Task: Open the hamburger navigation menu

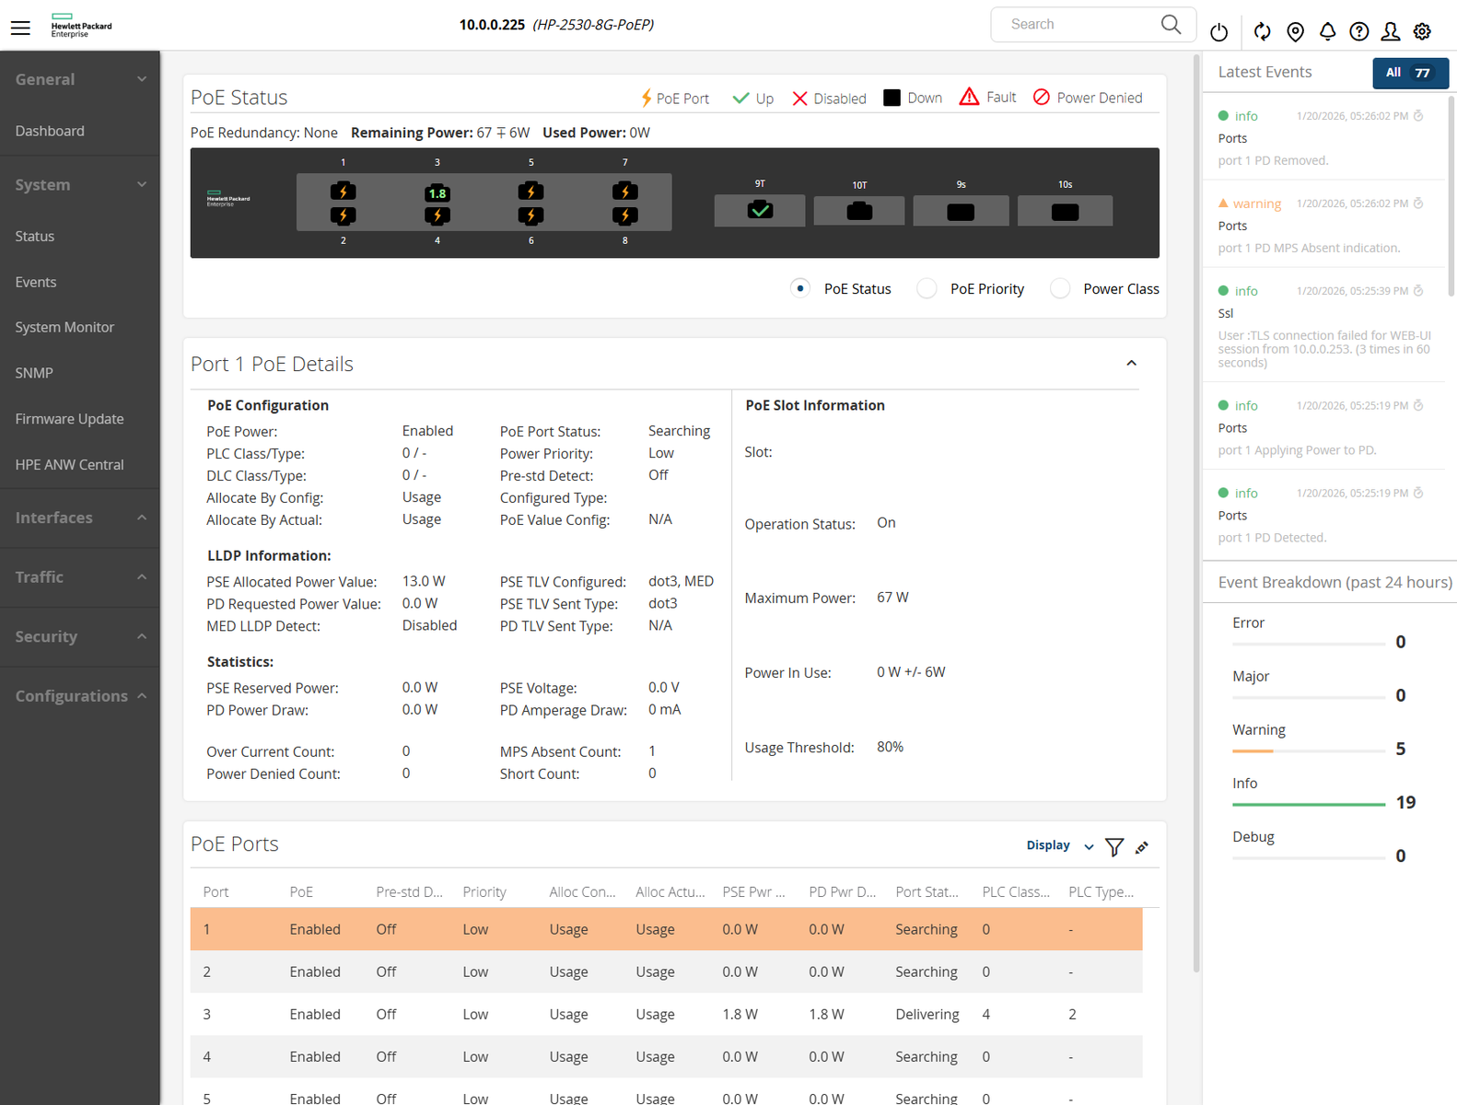Action: pyautogui.click(x=20, y=28)
